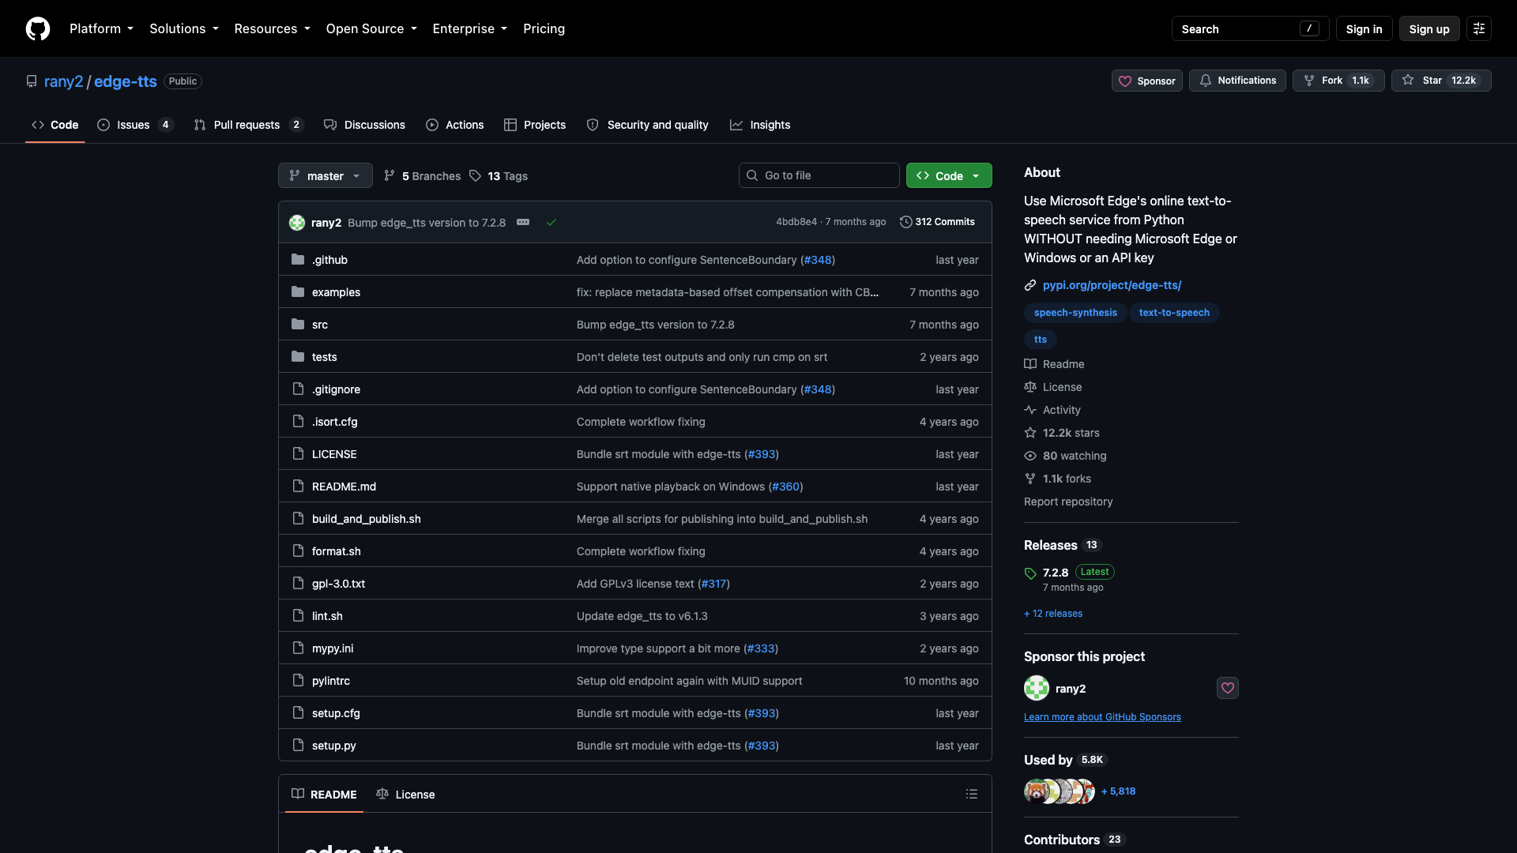Switch to the Pull requests tab
This screenshot has height=853, width=1517.
(x=249, y=125)
